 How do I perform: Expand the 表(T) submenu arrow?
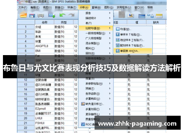[x=110, y=23]
